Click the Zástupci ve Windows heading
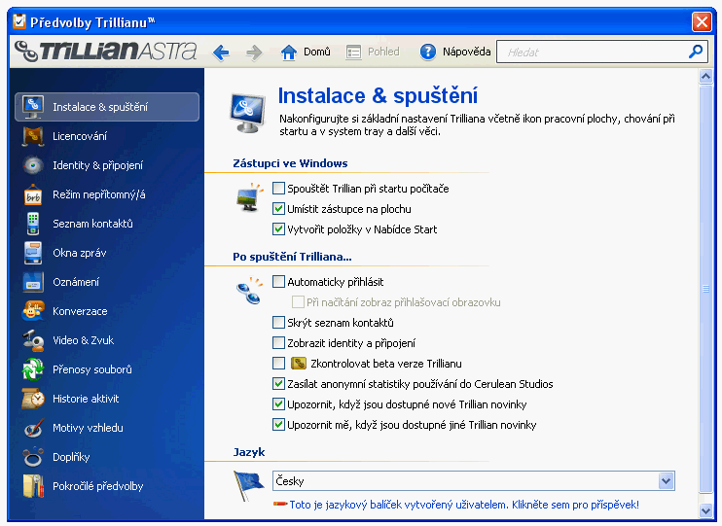The image size is (722, 526). point(290,163)
